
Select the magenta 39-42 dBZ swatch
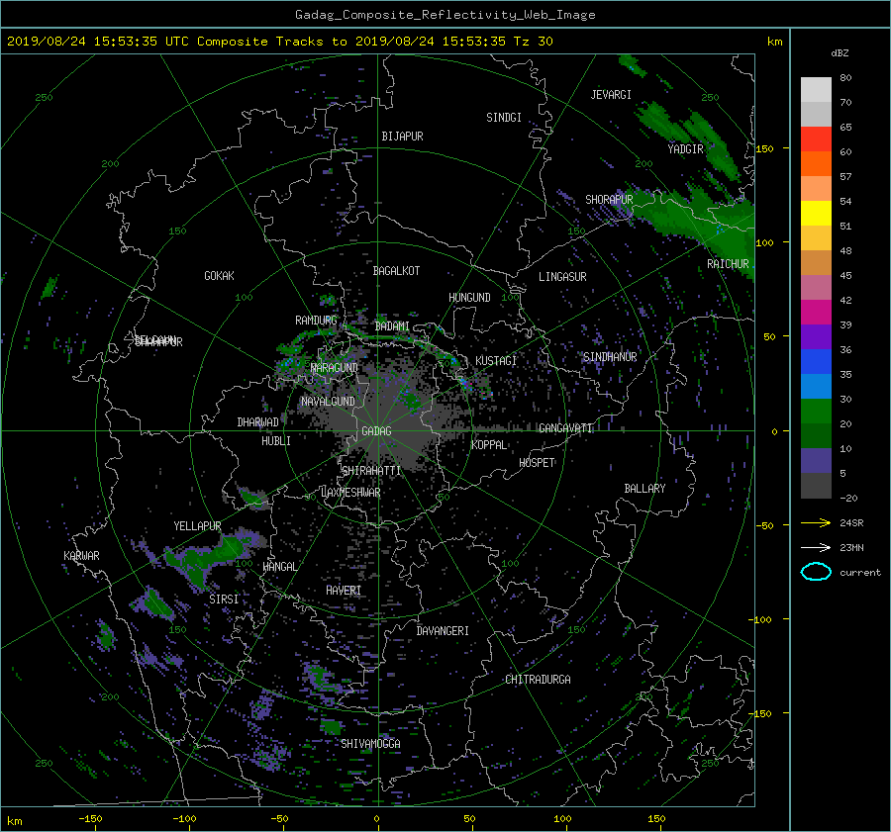(x=816, y=312)
